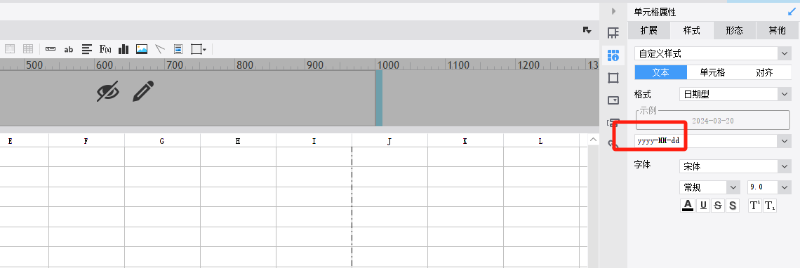Toggle superscript text option
This screenshot has height=268, width=800.
(x=755, y=206)
